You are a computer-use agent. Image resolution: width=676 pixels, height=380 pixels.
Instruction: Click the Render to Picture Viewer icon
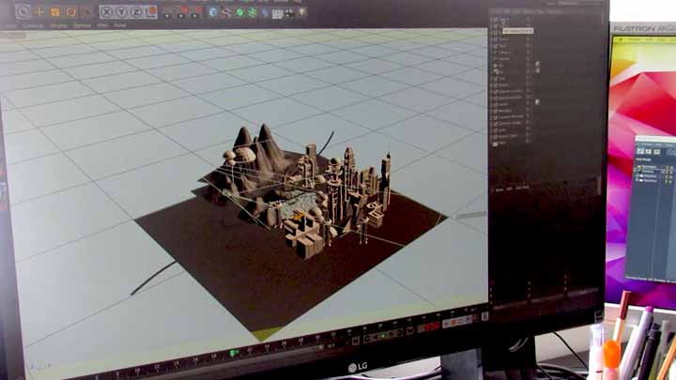184,12
